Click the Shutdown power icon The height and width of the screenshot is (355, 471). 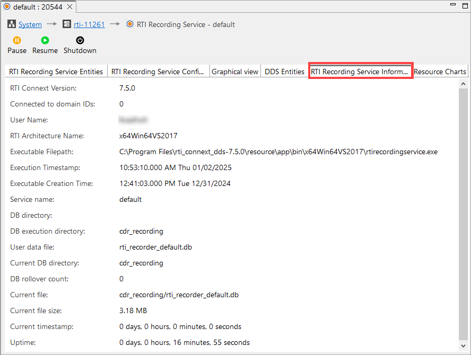pyautogui.click(x=80, y=40)
